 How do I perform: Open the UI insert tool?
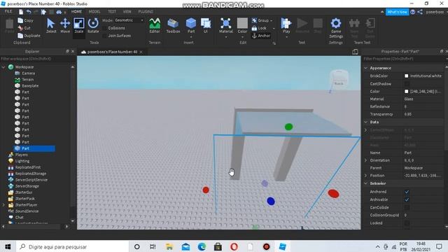point(205,26)
